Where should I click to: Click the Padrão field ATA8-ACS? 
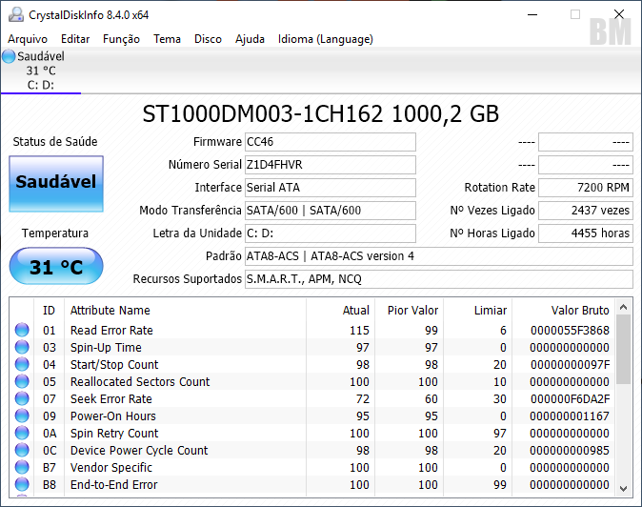(x=439, y=256)
